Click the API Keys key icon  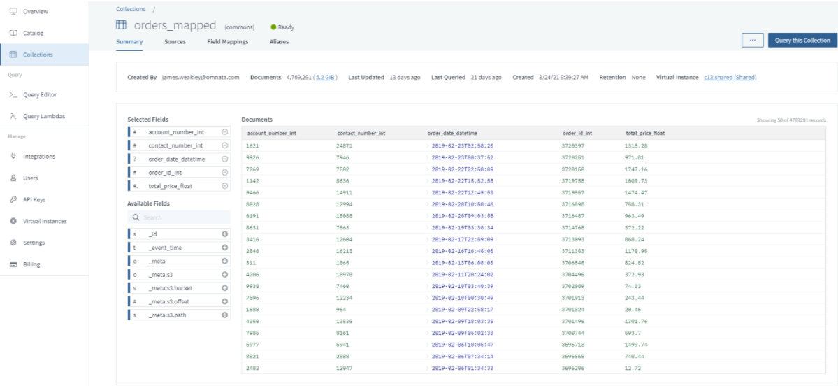(x=13, y=199)
